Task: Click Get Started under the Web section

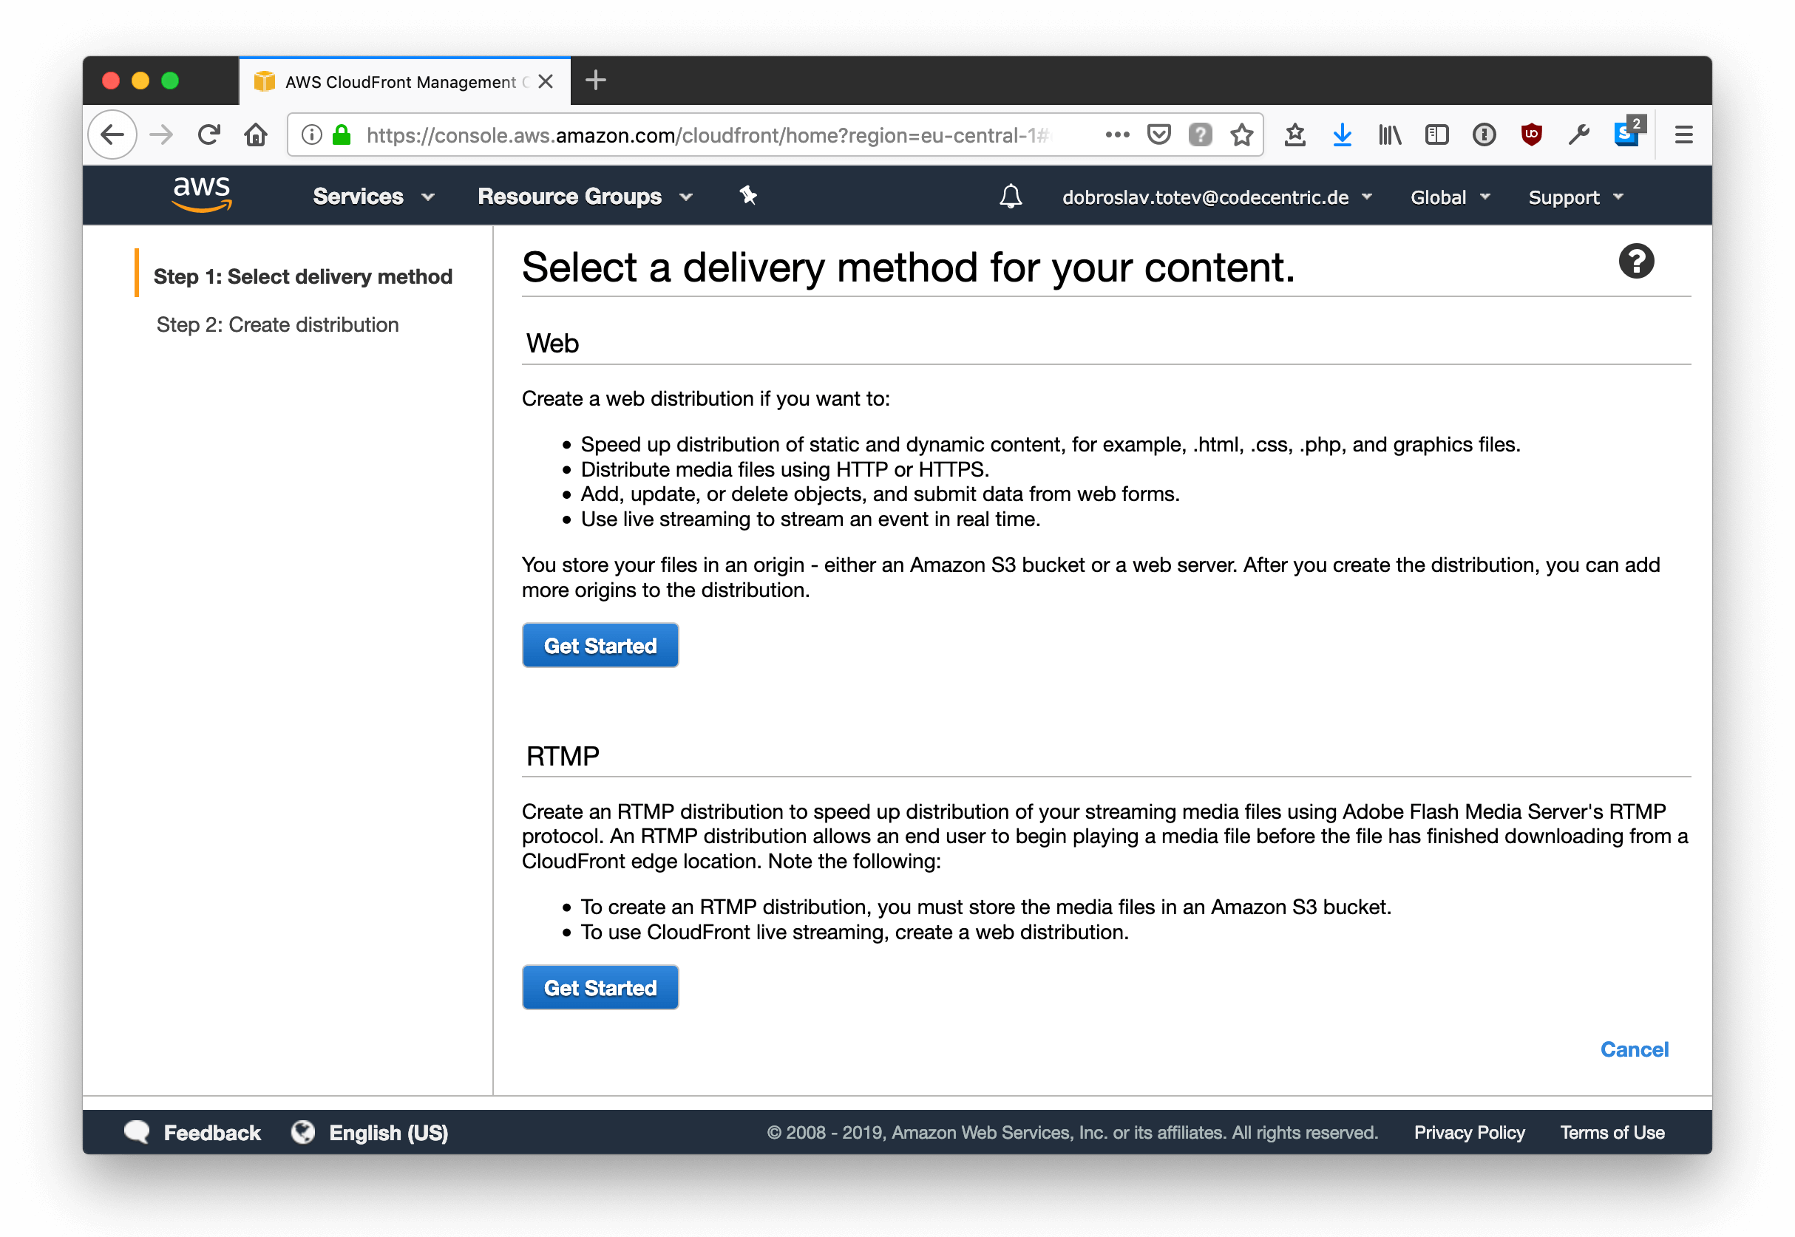Action: tap(600, 646)
